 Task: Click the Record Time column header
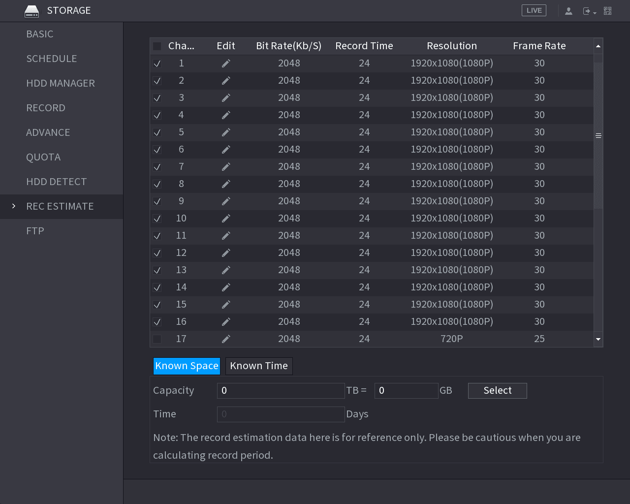364,46
